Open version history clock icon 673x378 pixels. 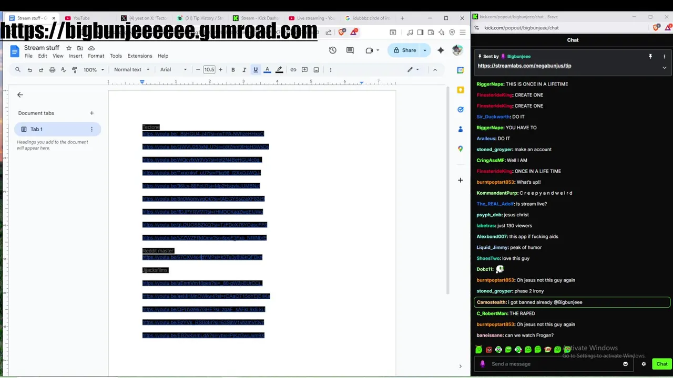(332, 50)
